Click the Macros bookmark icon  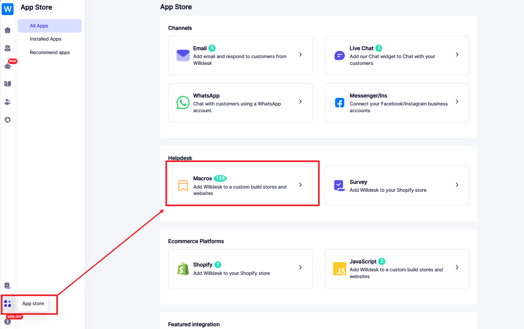[x=183, y=186]
